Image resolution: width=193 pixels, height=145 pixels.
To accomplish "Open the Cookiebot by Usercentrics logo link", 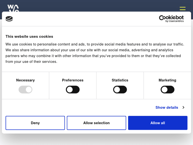I will pyautogui.click(x=171, y=19).
